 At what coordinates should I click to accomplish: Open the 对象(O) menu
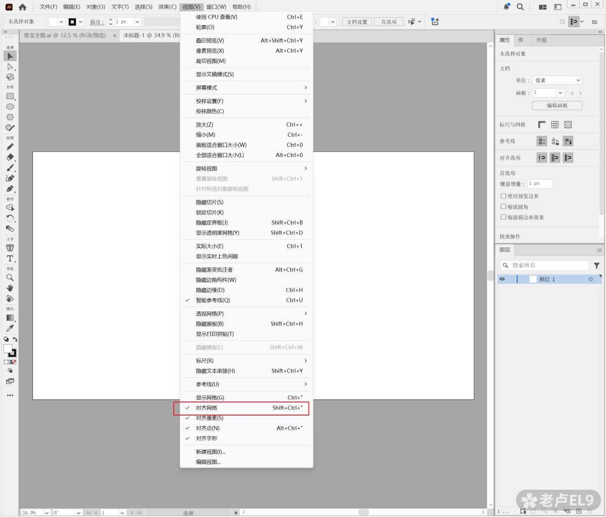[95, 7]
